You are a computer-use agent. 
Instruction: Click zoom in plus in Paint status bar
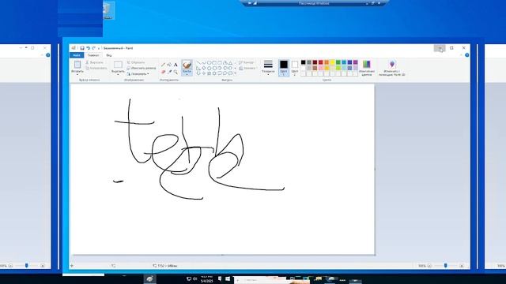click(x=462, y=266)
